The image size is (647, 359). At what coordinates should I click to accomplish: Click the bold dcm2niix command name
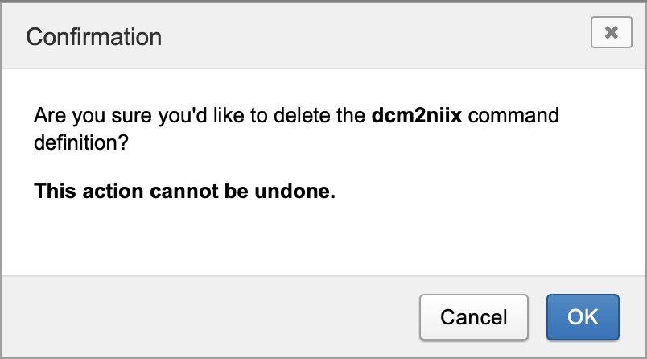[416, 115]
